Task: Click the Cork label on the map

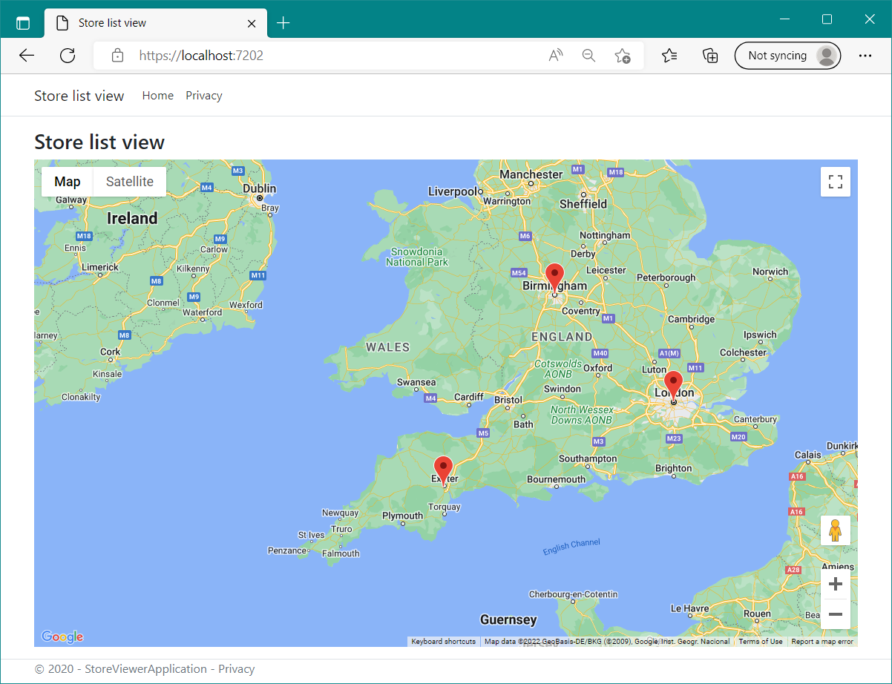Action: point(111,352)
